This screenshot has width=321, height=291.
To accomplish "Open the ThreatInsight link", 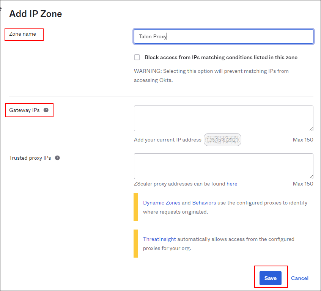I will (x=159, y=239).
